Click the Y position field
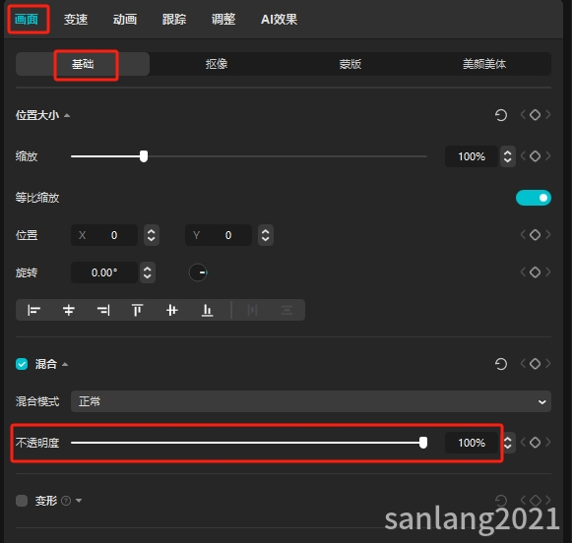The width and height of the screenshot is (572, 543). (x=219, y=235)
